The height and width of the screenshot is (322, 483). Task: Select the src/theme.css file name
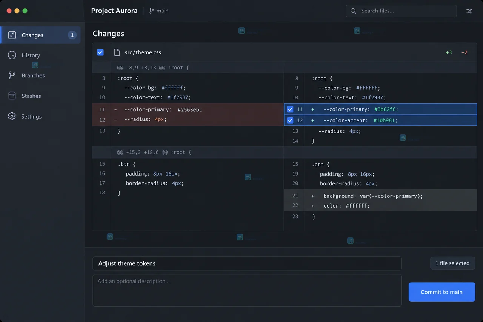(x=143, y=52)
